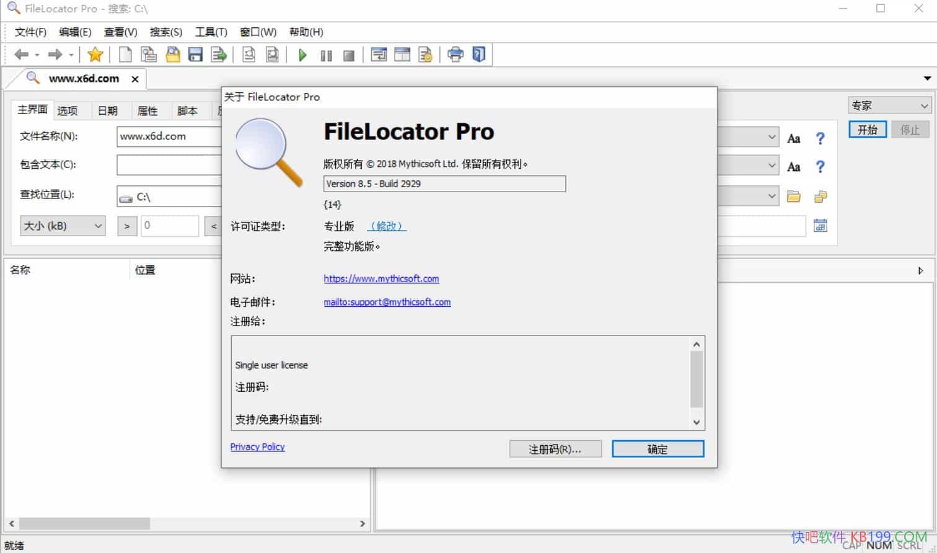Toggle case sensitivity for containing text field
Image resolution: width=937 pixels, height=553 pixels.
tap(793, 166)
